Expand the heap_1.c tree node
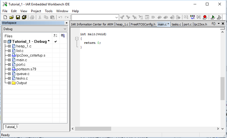The width and height of the screenshot is (227, 138). (9, 46)
